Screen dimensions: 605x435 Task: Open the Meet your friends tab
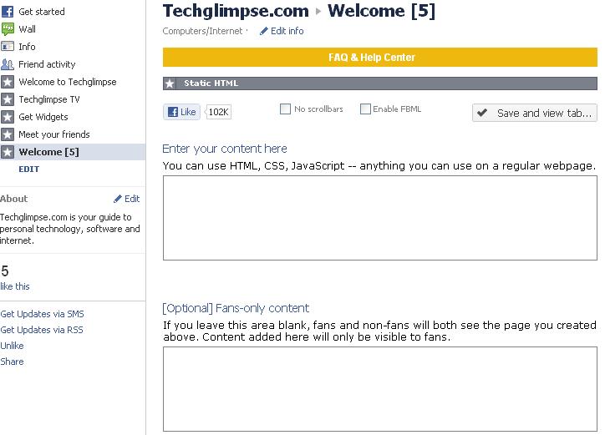tap(54, 134)
